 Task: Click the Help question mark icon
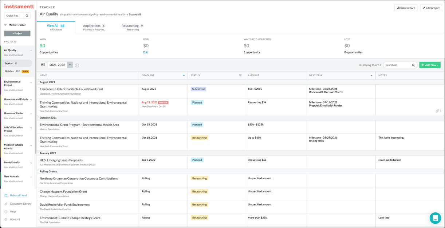(6, 212)
